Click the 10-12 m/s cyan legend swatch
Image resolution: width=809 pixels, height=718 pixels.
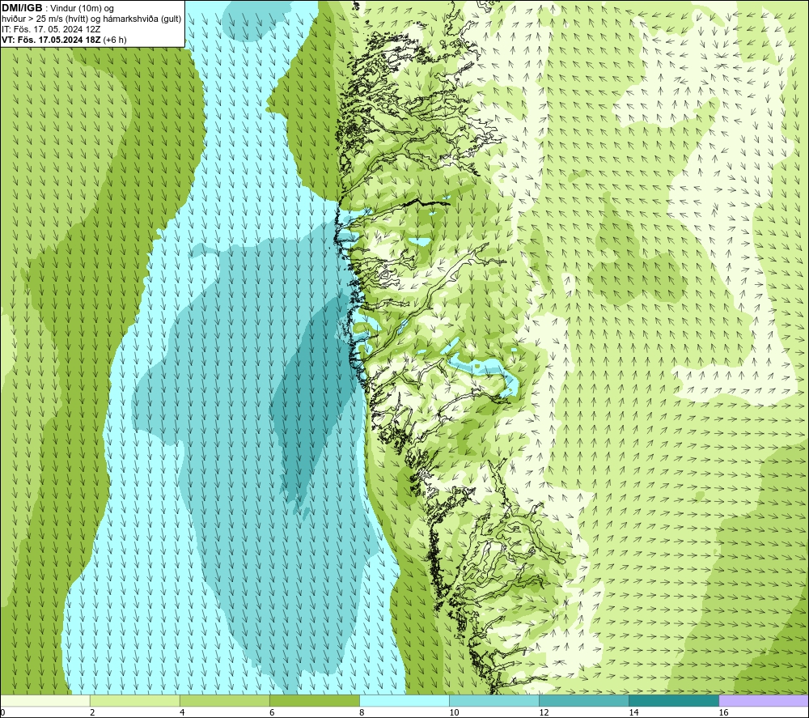493,700
